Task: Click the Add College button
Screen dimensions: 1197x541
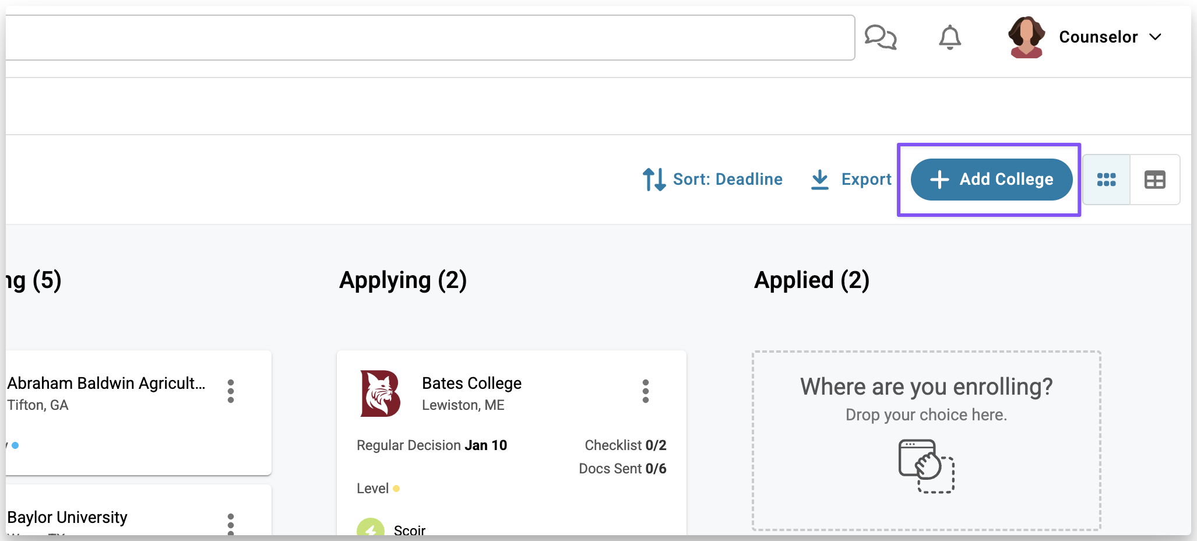Action: [x=991, y=180]
